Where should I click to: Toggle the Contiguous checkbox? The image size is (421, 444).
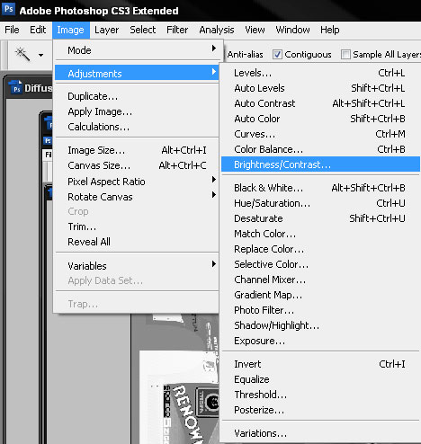(277, 55)
